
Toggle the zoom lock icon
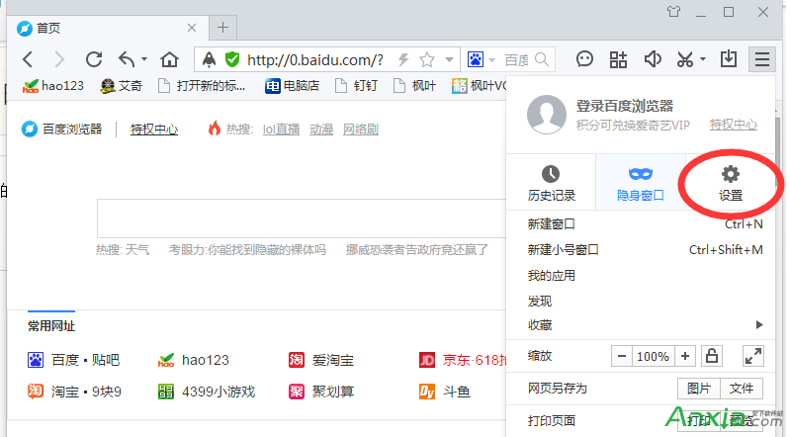712,356
